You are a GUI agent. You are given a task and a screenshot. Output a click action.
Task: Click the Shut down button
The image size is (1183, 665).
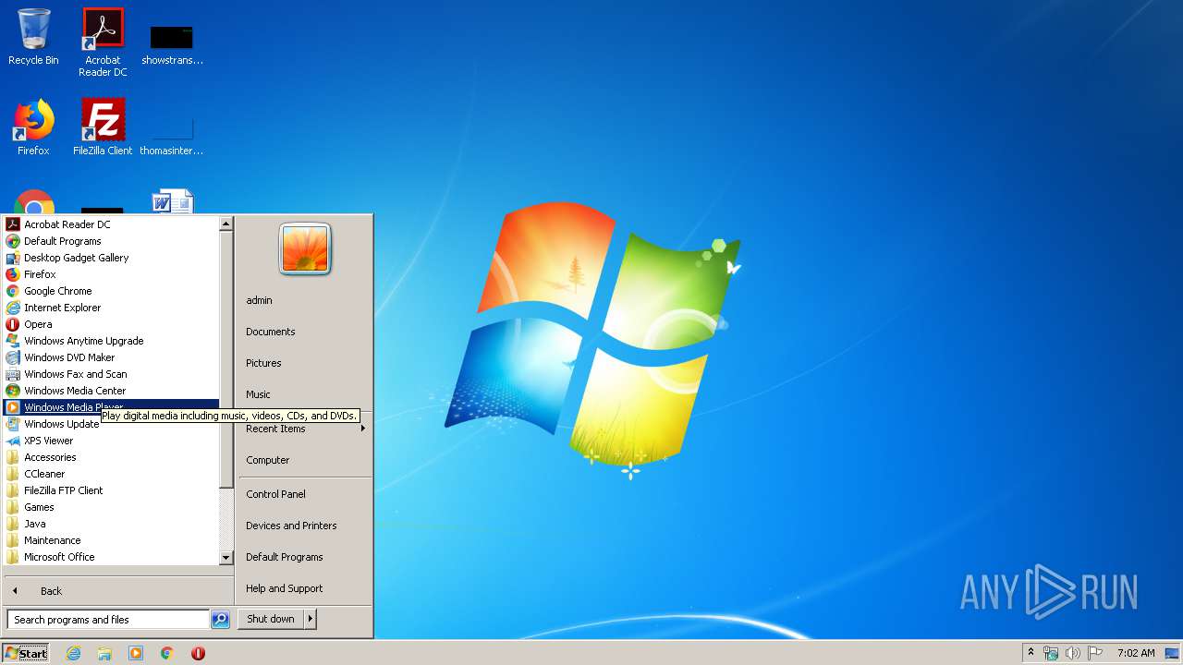click(271, 619)
